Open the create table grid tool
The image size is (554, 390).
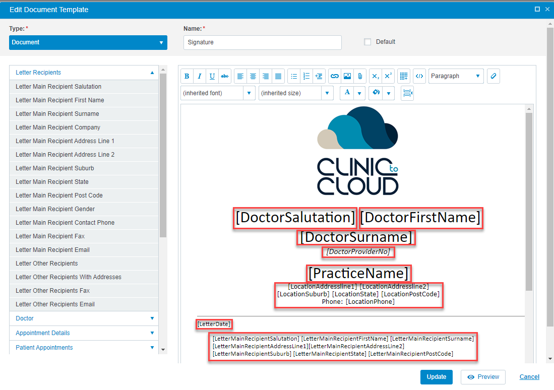tap(404, 76)
